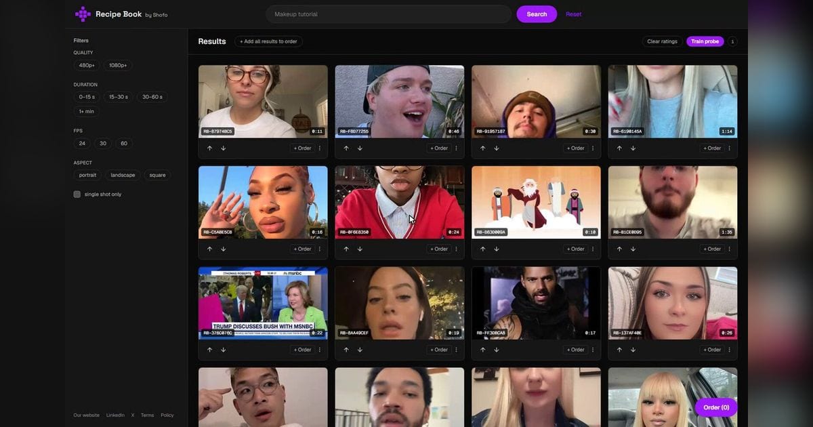Viewport: 813px width, 427px height.
Task: Downvote the 1:14 video card
Action: coord(633,148)
